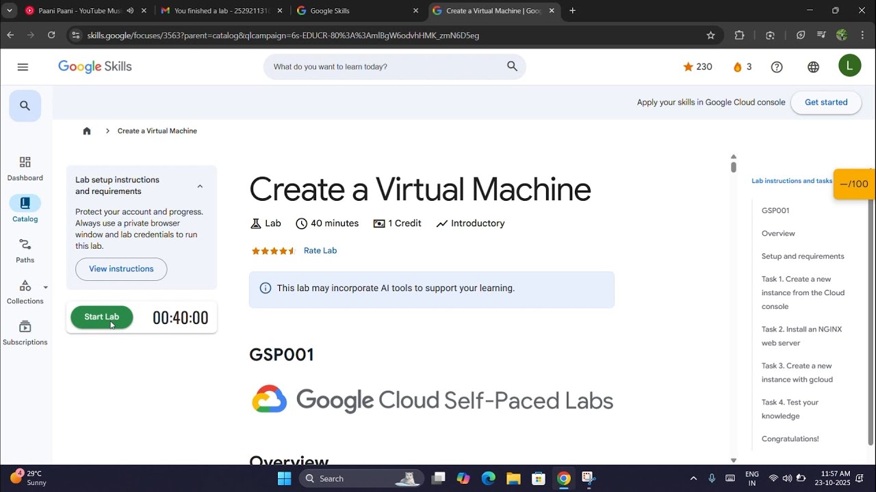Open the tab search dropdown arrow
Screen dimensions: 876x492
tap(10, 11)
